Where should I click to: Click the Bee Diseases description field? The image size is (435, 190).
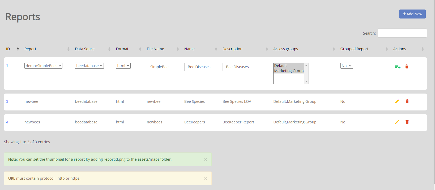coord(246,67)
